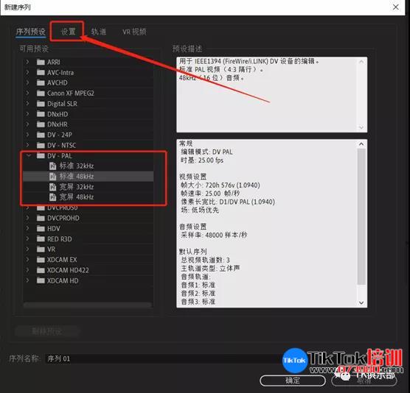This screenshot has height=393, width=410.
Task: Select the 宽屏 48kHz preset file icon
Action: pyautogui.click(x=53, y=197)
